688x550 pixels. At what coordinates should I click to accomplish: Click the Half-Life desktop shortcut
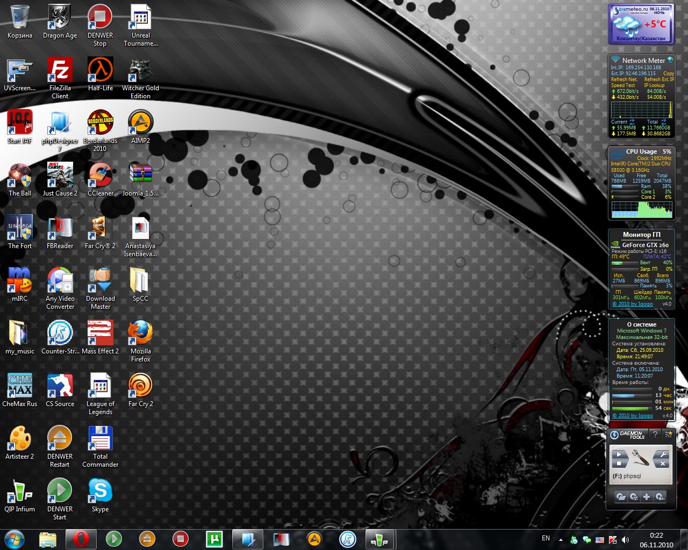pyautogui.click(x=100, y=71)
